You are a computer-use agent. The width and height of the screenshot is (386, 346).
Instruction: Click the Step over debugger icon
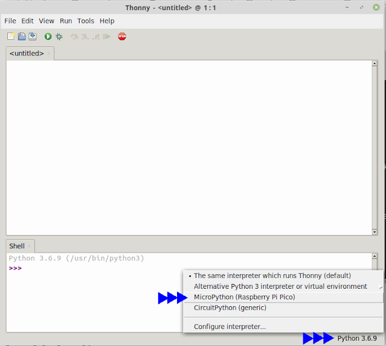pos(74,37)
